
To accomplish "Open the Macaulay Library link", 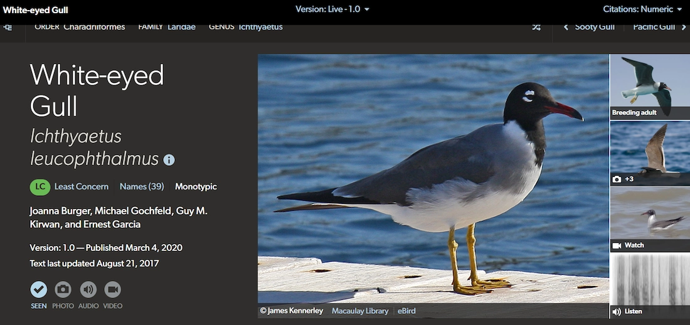I will pos(360,311).
